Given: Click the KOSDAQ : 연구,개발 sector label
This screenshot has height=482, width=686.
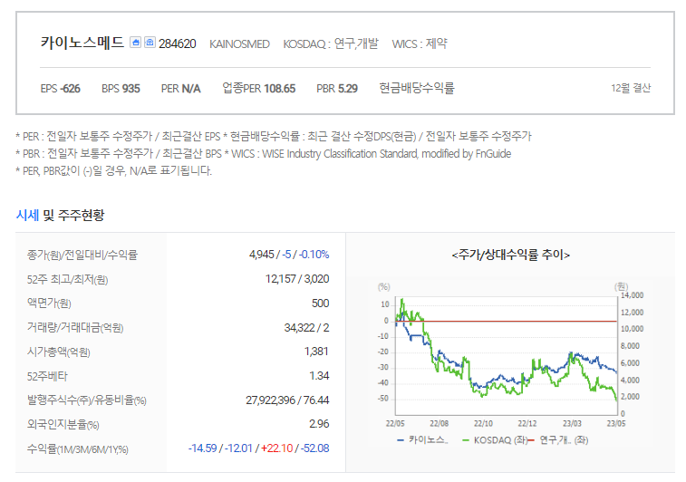Looking at the screenshot, I should pos(331,43).
